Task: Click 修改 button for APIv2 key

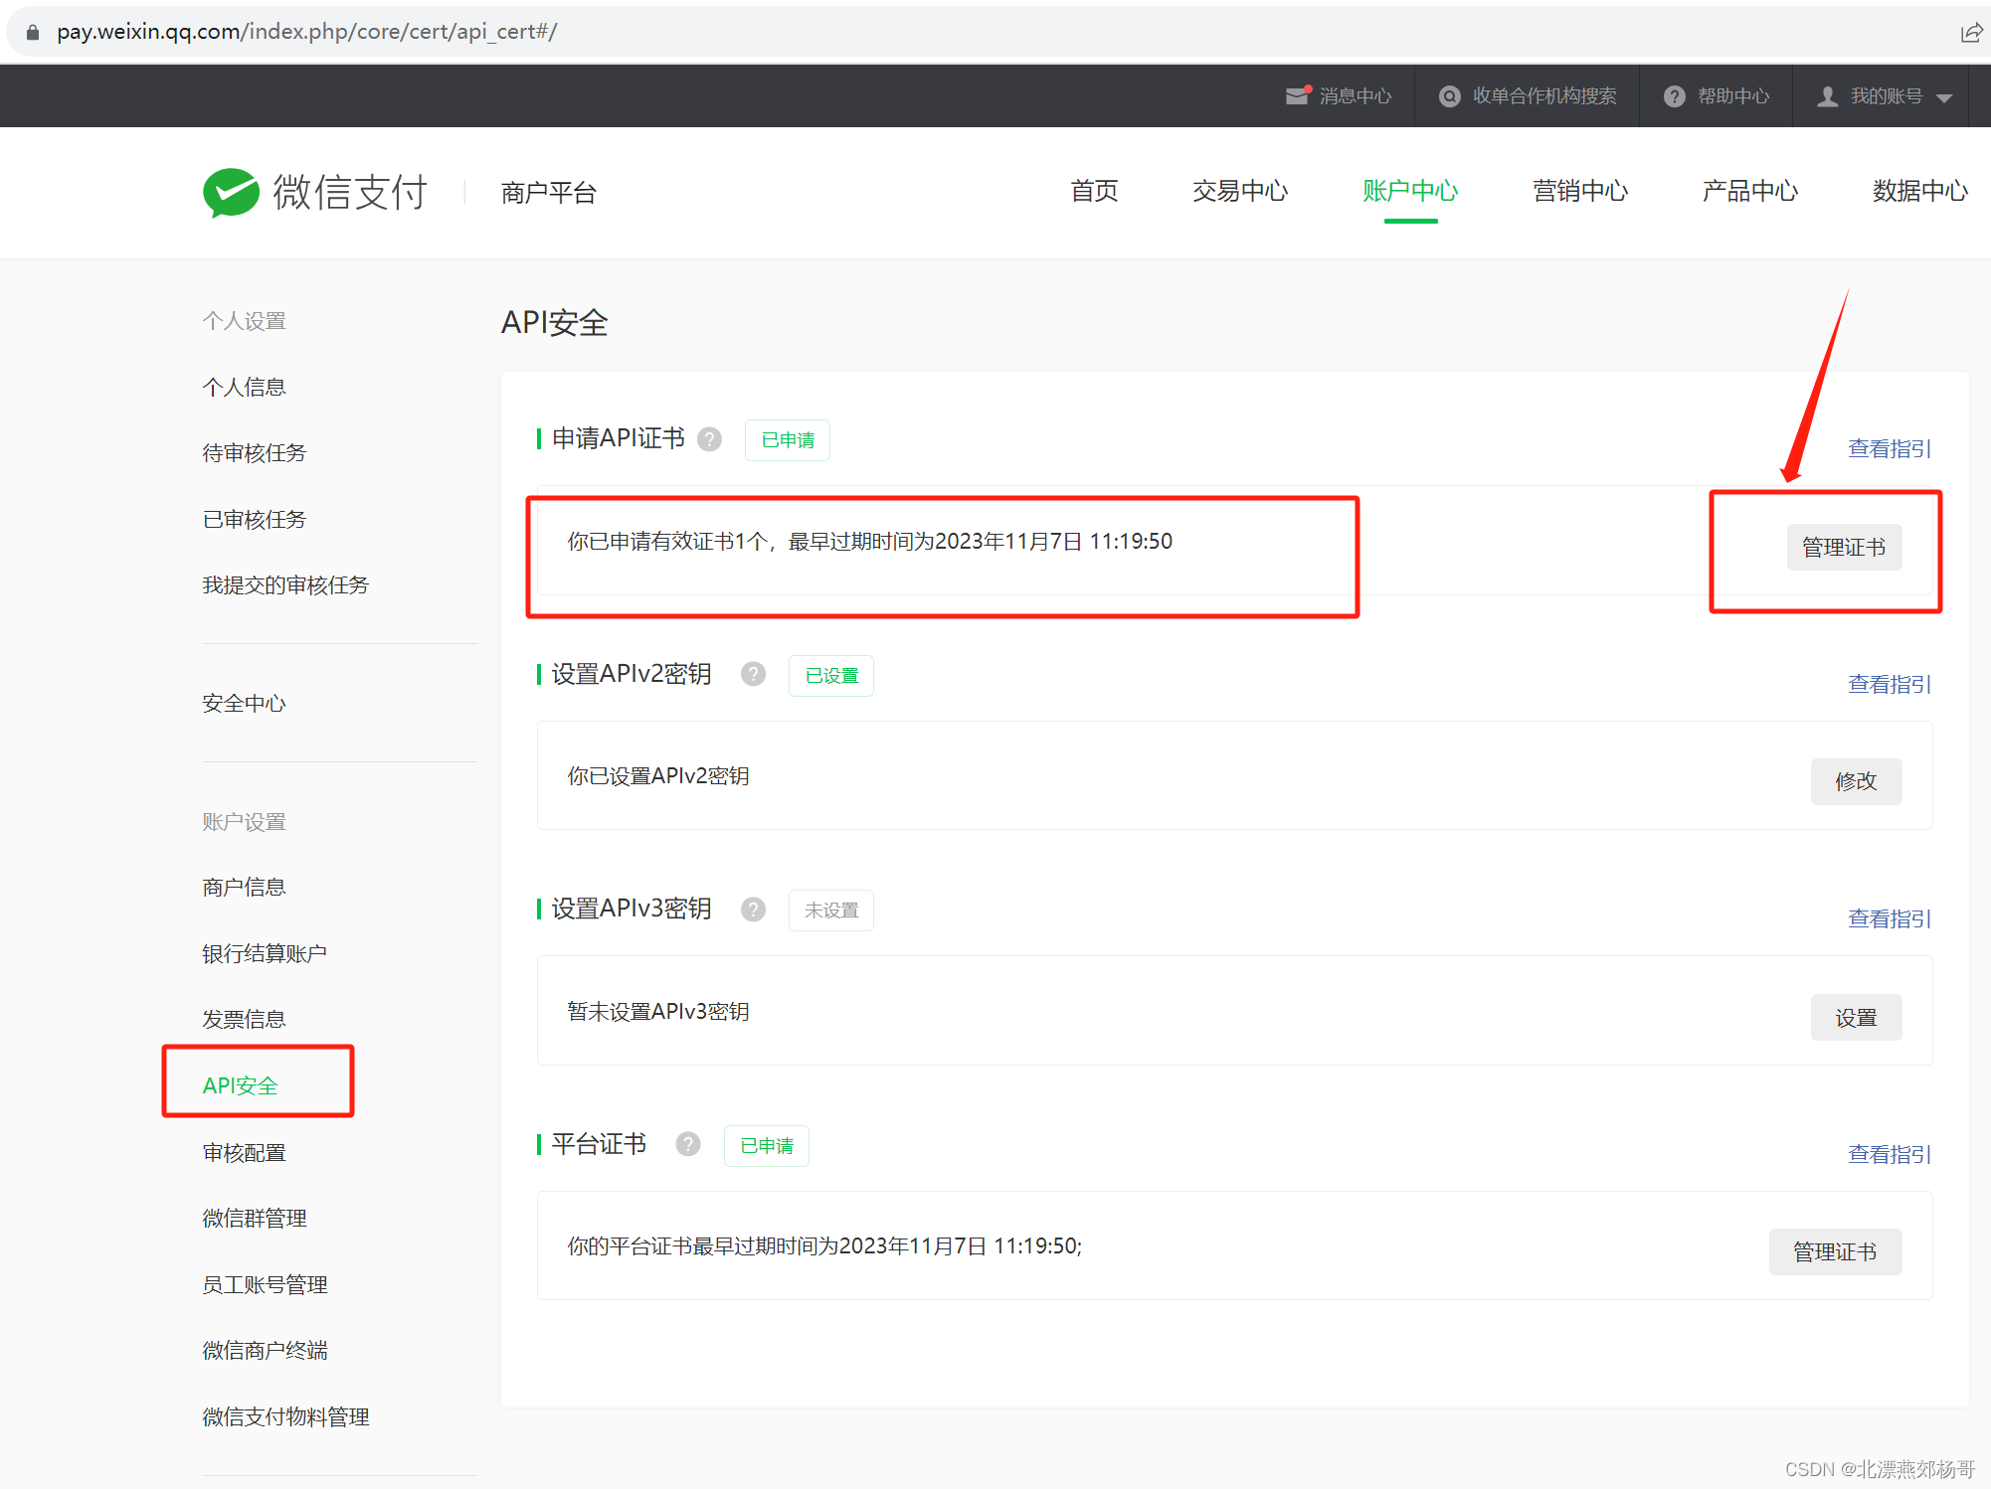Action: tap(1855, 781)
